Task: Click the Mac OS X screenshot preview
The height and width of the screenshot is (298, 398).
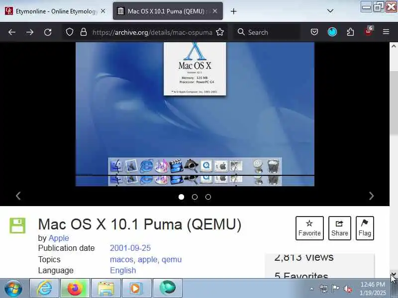Action: tap(195, 114)
